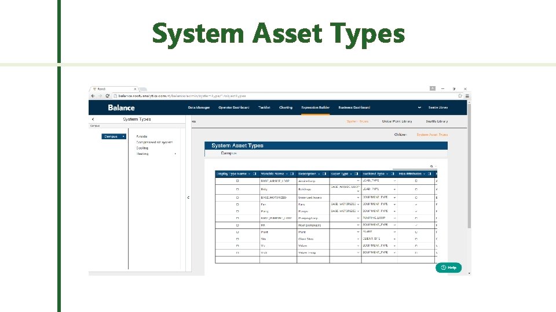Select Cooling in system types list

coord(142,148)
